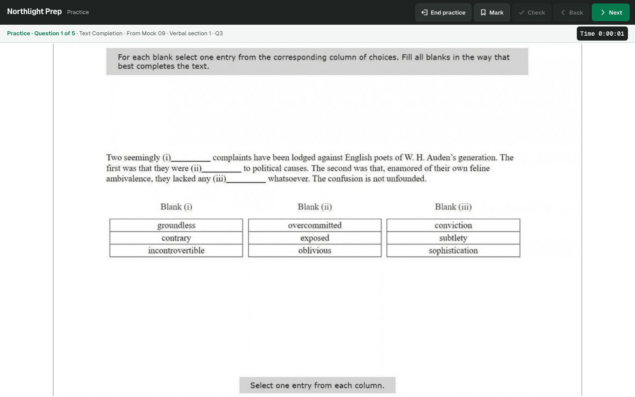
Task: Select 'conviction' for Blank (iii)
Action: pos(453,225)
